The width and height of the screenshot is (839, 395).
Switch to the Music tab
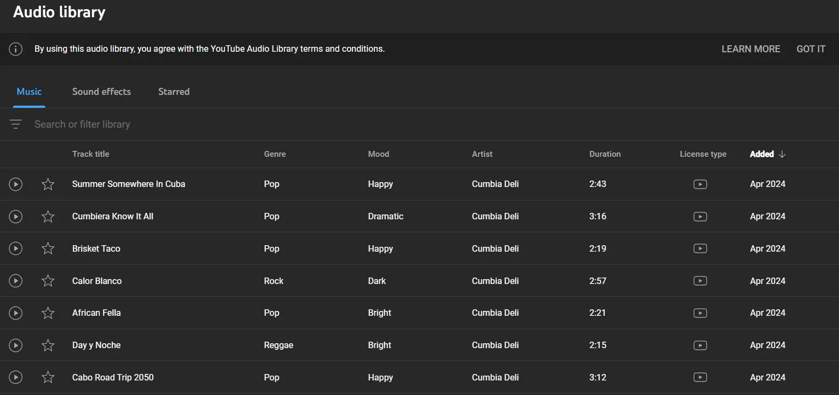click(29, 92)
